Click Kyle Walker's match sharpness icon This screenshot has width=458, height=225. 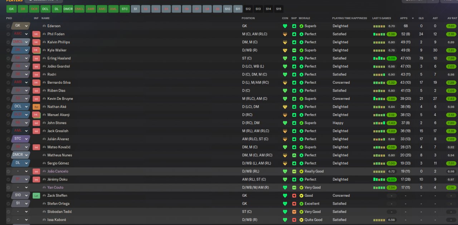[294, 50]
